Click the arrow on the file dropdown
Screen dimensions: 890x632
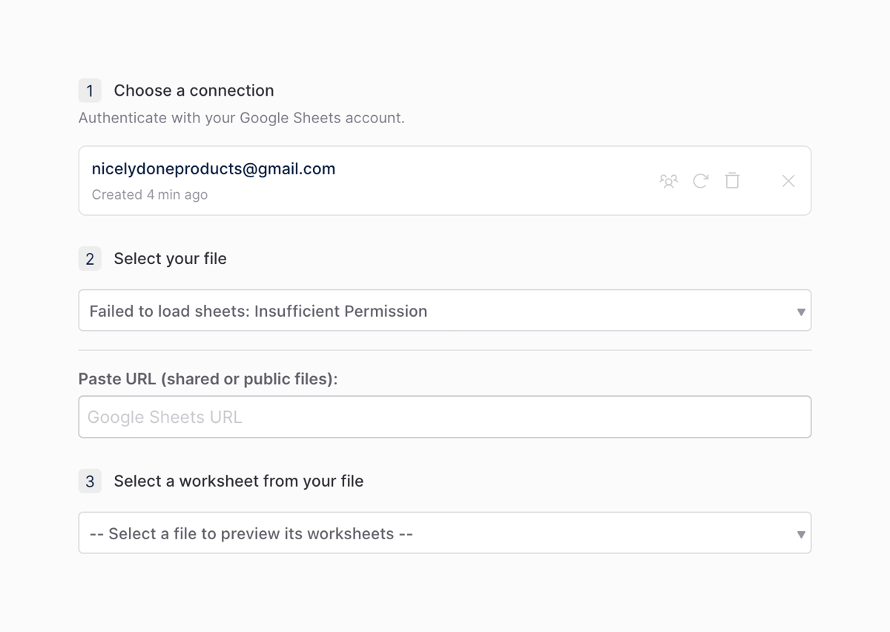(x=800, y=312)
